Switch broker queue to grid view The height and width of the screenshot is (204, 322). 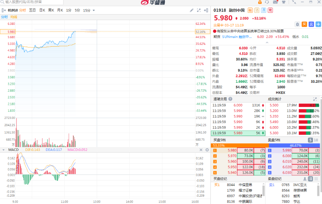[x=316, y=179]
